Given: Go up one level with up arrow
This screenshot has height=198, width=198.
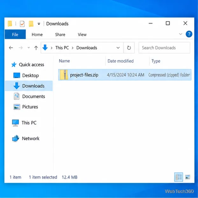Looking at the screenshot, I should pos(36,48).
